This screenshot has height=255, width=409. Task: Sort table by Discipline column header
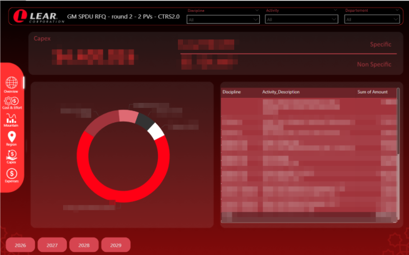[232, 92]
